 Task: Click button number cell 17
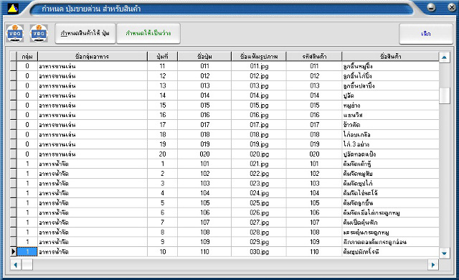(x=163, y=125)
